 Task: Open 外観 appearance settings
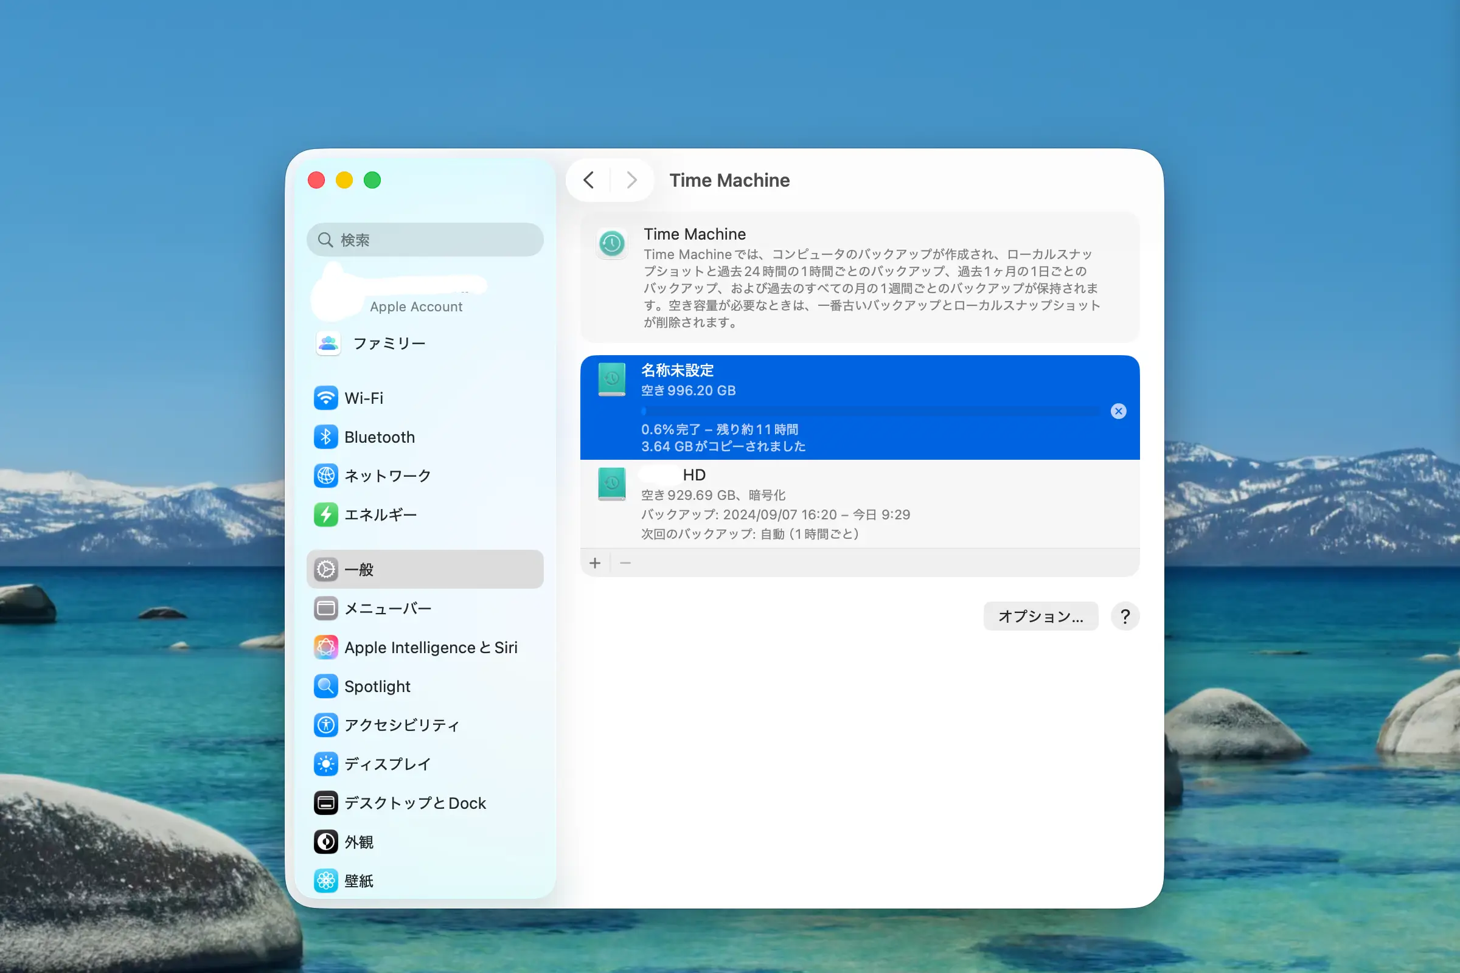[359, 842]
